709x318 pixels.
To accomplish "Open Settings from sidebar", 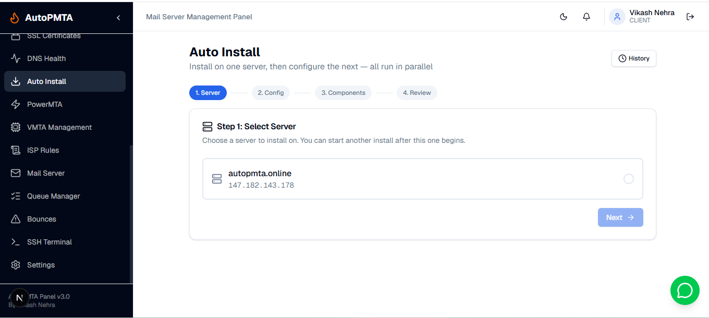I will tap(65, 265).
